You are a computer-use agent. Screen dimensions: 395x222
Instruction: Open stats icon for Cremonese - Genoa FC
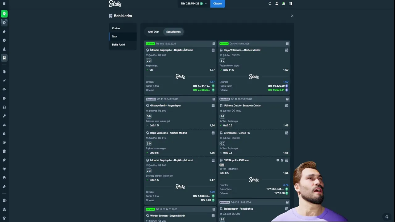click(x=287, y=133)
